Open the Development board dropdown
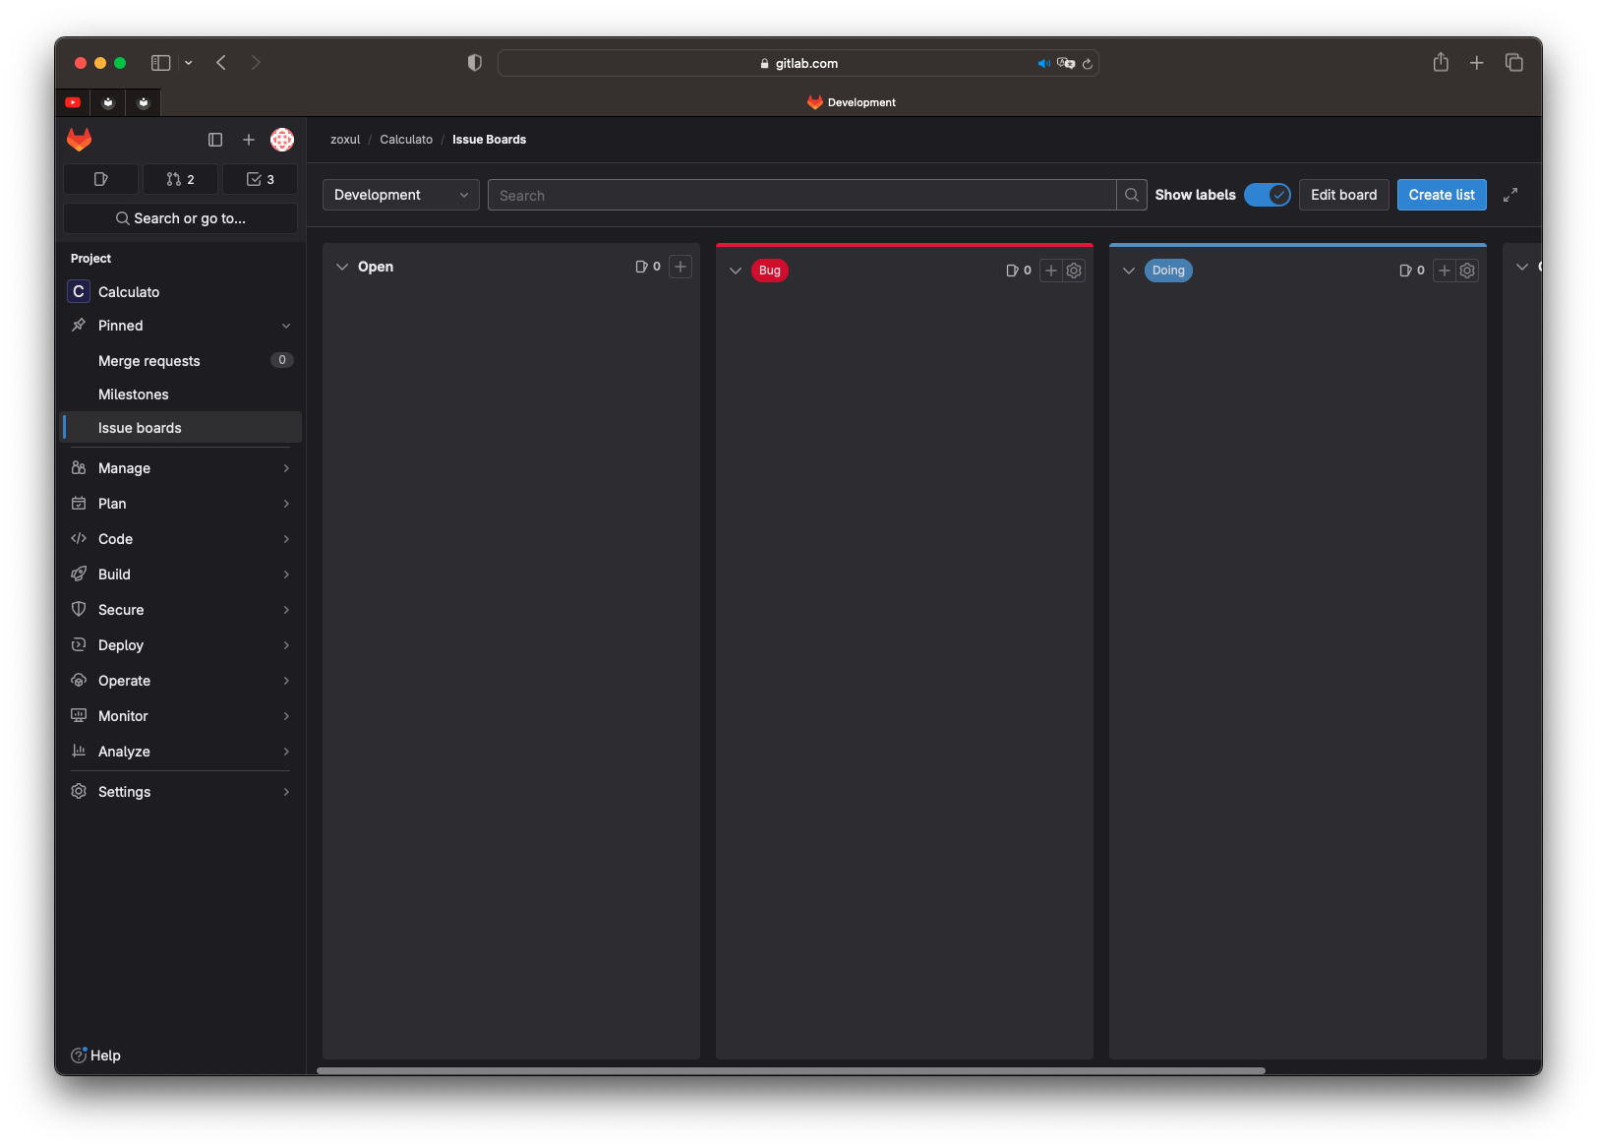1597x1148 pixels. (400, 195)
